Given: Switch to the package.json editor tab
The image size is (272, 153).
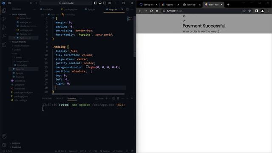Looking at the screenshot, I should point(69,9).
